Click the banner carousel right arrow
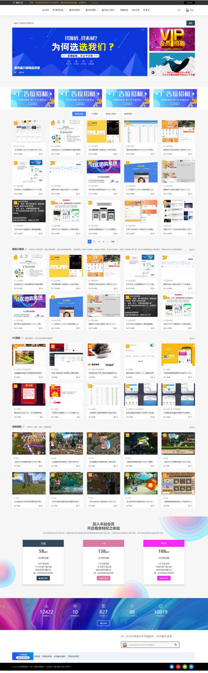Image resolution: width=208 pixels, height=673 pixels. (x=146, y=52)
